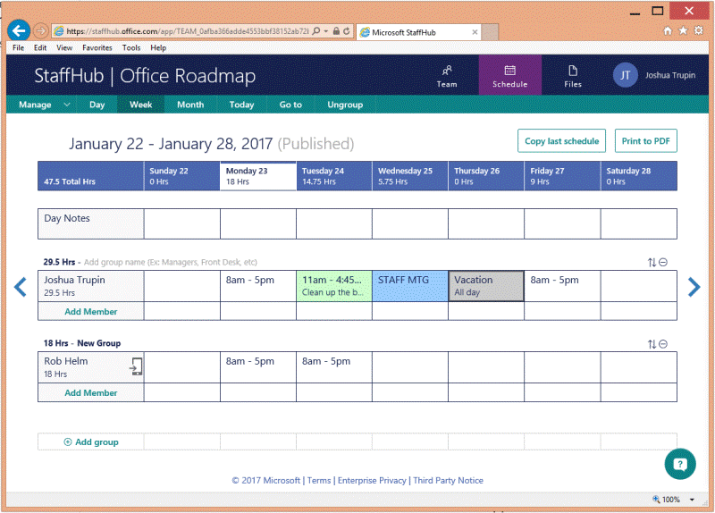Click the next week arrow
The image size is (715, 513).
click(x=694, y=287)
